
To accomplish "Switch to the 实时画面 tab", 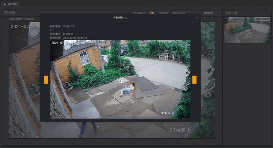I will (12, 4).
